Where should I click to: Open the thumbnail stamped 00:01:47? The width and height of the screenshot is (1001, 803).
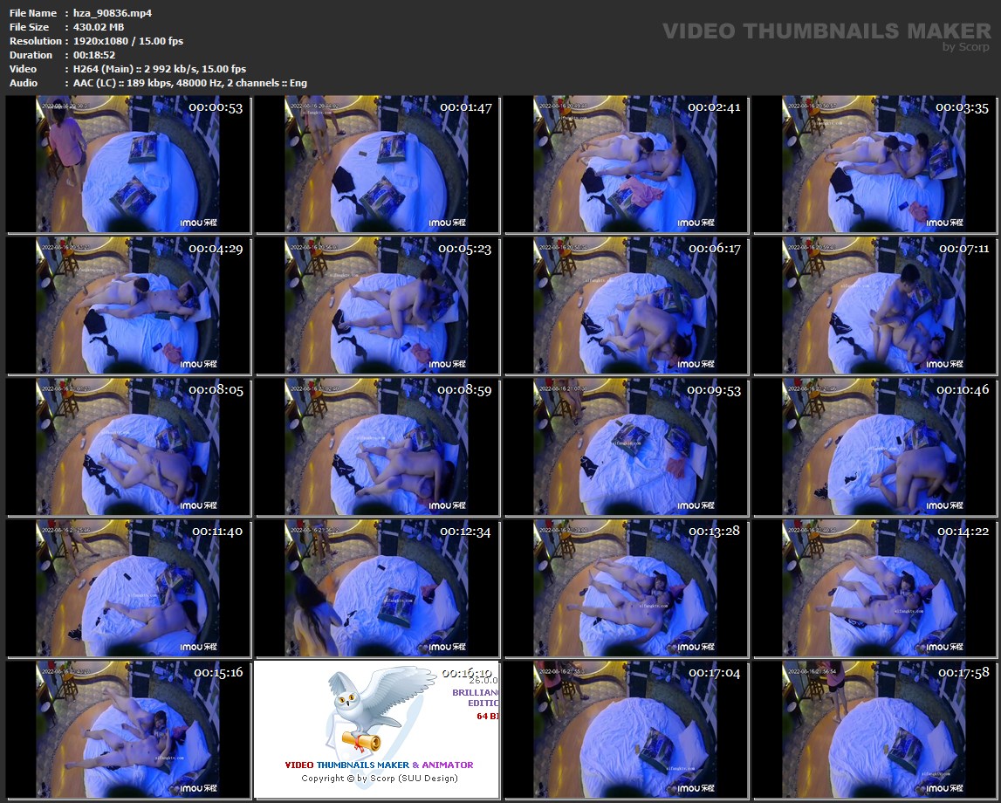pyautogui.click(x=377, y=165)
